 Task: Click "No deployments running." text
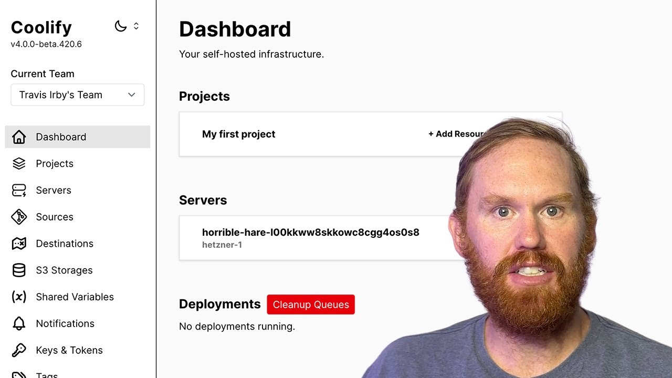click(x=237, y=327)
